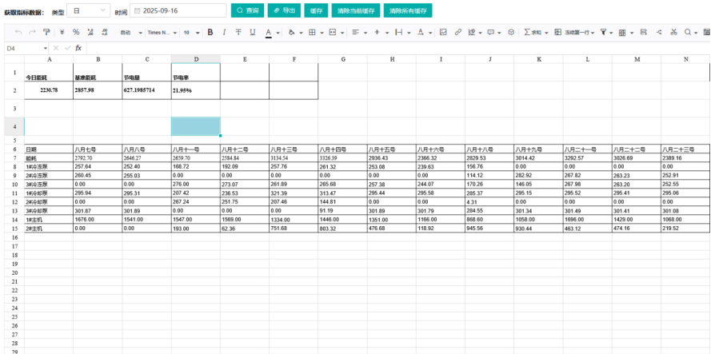Apply percentage format from the toolbar

pyautogui.click(x=76, y=33)
